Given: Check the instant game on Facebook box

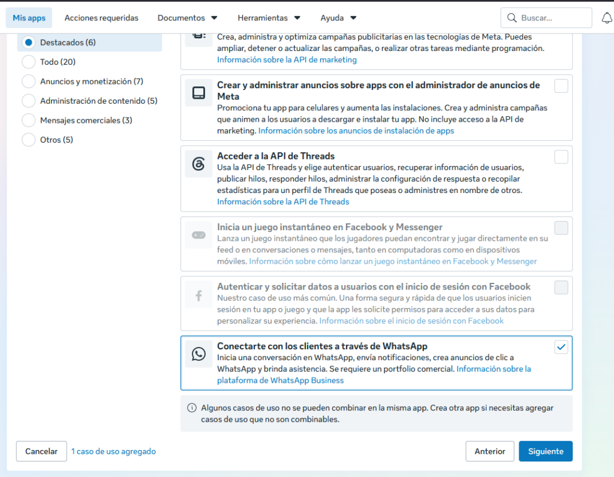Looking at the screenshot, I should [x=561, y=228].
